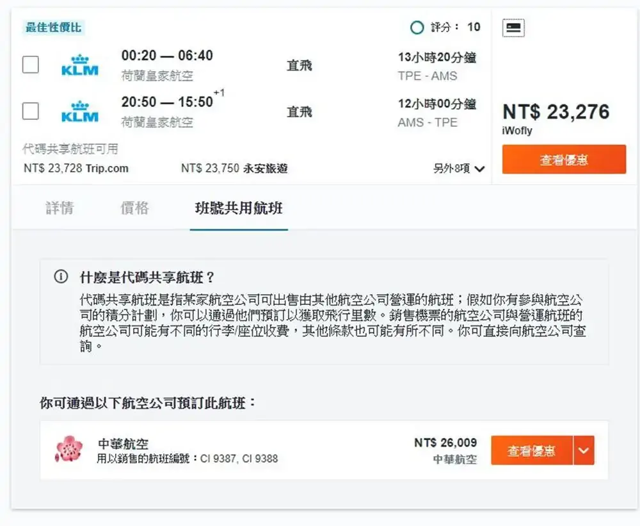Click the AMS - TPE route label
Screen dimensions: 640x526
coord(428,122)
